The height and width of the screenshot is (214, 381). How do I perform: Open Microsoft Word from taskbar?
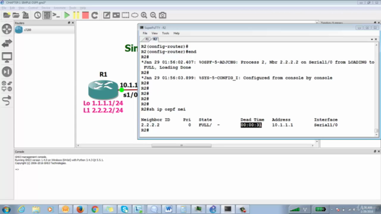point(168,209)
